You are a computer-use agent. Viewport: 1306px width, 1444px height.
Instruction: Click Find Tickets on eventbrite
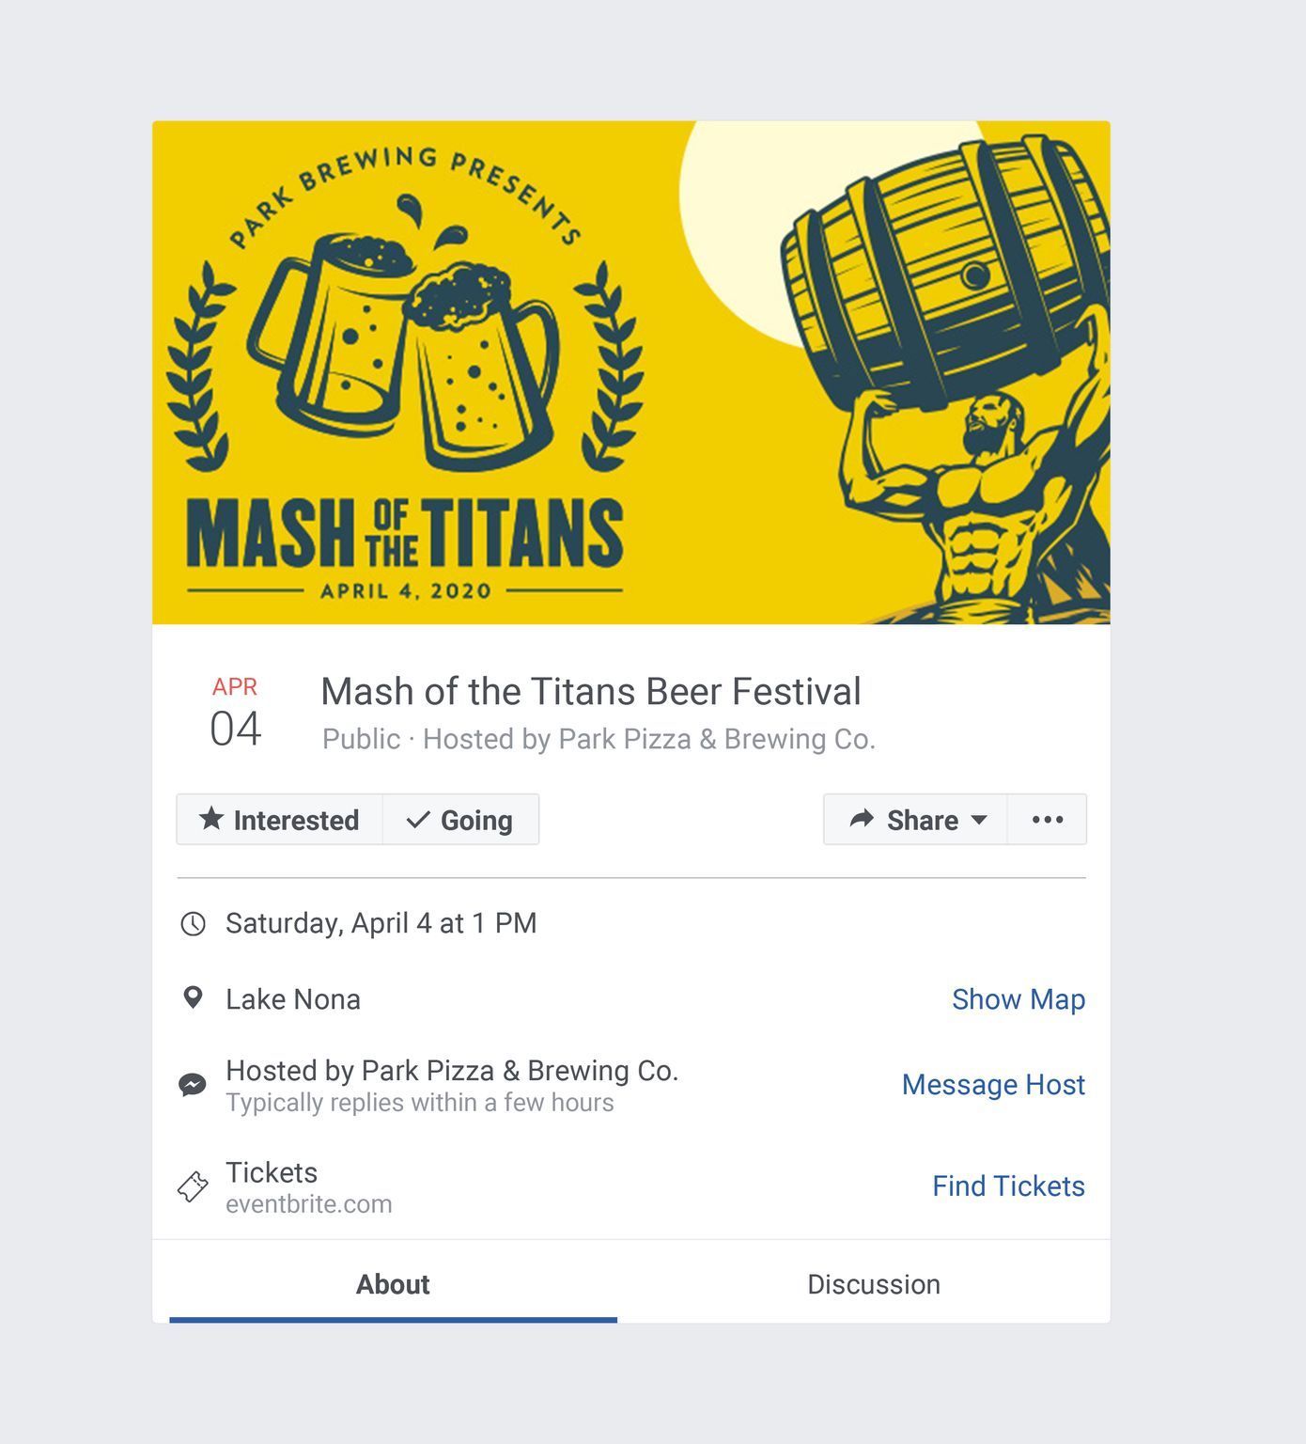point(1007,1186)
